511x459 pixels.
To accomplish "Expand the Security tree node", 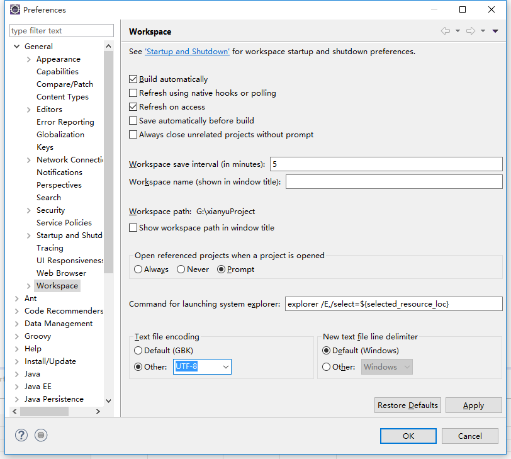I will click(x=29, y=210).
